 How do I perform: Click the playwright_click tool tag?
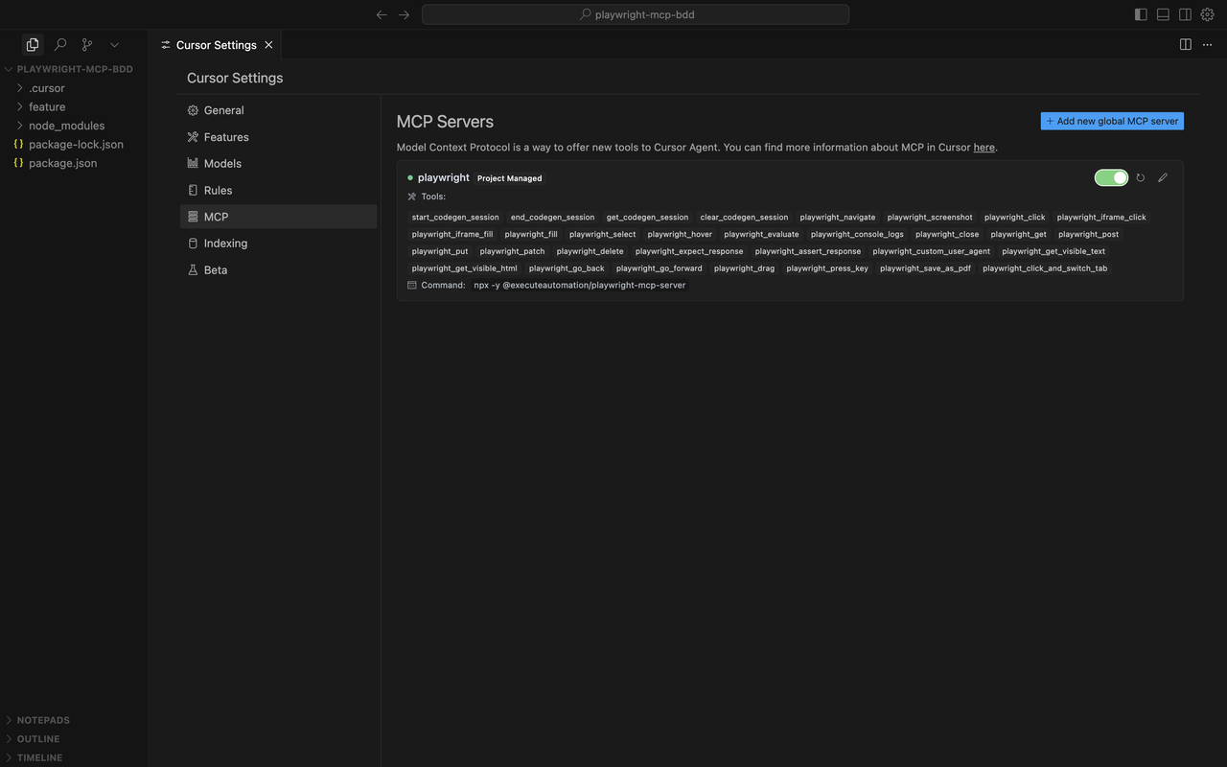tap(1015, 218)
